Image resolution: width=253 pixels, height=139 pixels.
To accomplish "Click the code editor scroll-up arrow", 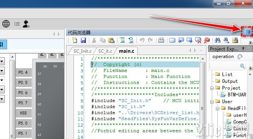I will coord(203,59).
